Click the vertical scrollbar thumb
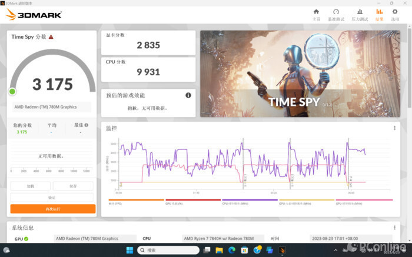412x257 pixels. pyautogui.click(x=410, y=68)
